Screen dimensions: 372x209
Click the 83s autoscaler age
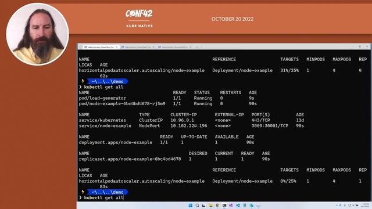pyautogui.click(x=103, y=187)
